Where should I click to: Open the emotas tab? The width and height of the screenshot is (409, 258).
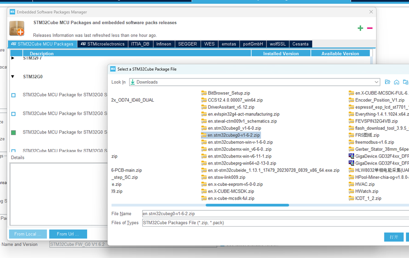229,44
